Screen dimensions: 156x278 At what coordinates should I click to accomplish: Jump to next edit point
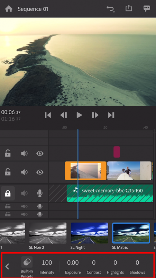[111, 115]
